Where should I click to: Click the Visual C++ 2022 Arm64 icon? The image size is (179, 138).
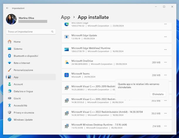coord(67,113)
